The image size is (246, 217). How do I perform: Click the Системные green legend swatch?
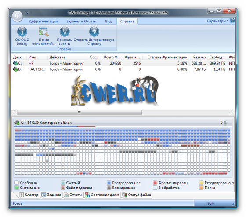(17, 188)
